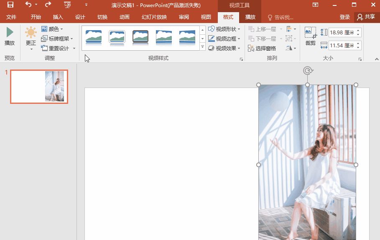The width and height of the screenshot is (380, 240).
Task: Expand the 颜色 color dropdown
Action: pyautogui.click(x=53, y=29)
